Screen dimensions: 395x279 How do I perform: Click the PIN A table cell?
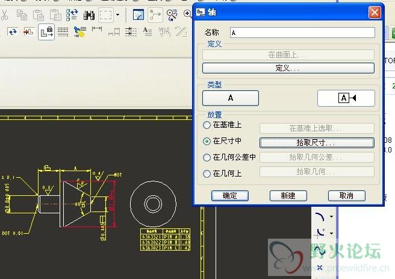(171, 237)
